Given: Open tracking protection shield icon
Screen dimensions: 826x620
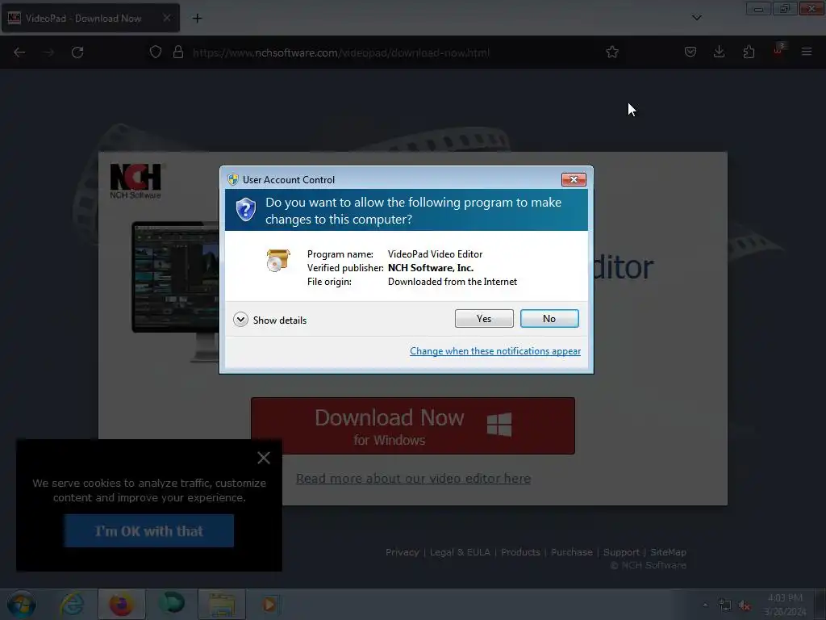Looking at the screenshot, I should (156, 52).
